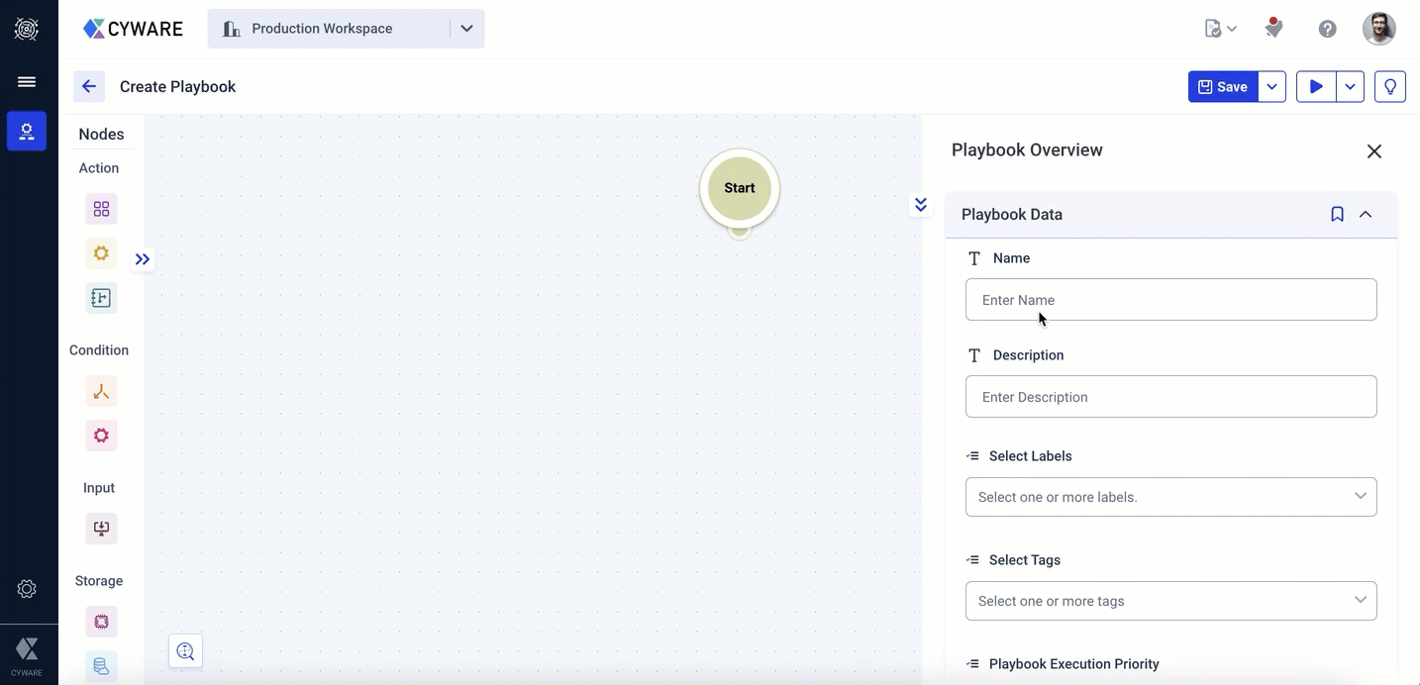Expand the Nodes panel with double arrow
Screen dimensions: 1420x685
point(143,259)
